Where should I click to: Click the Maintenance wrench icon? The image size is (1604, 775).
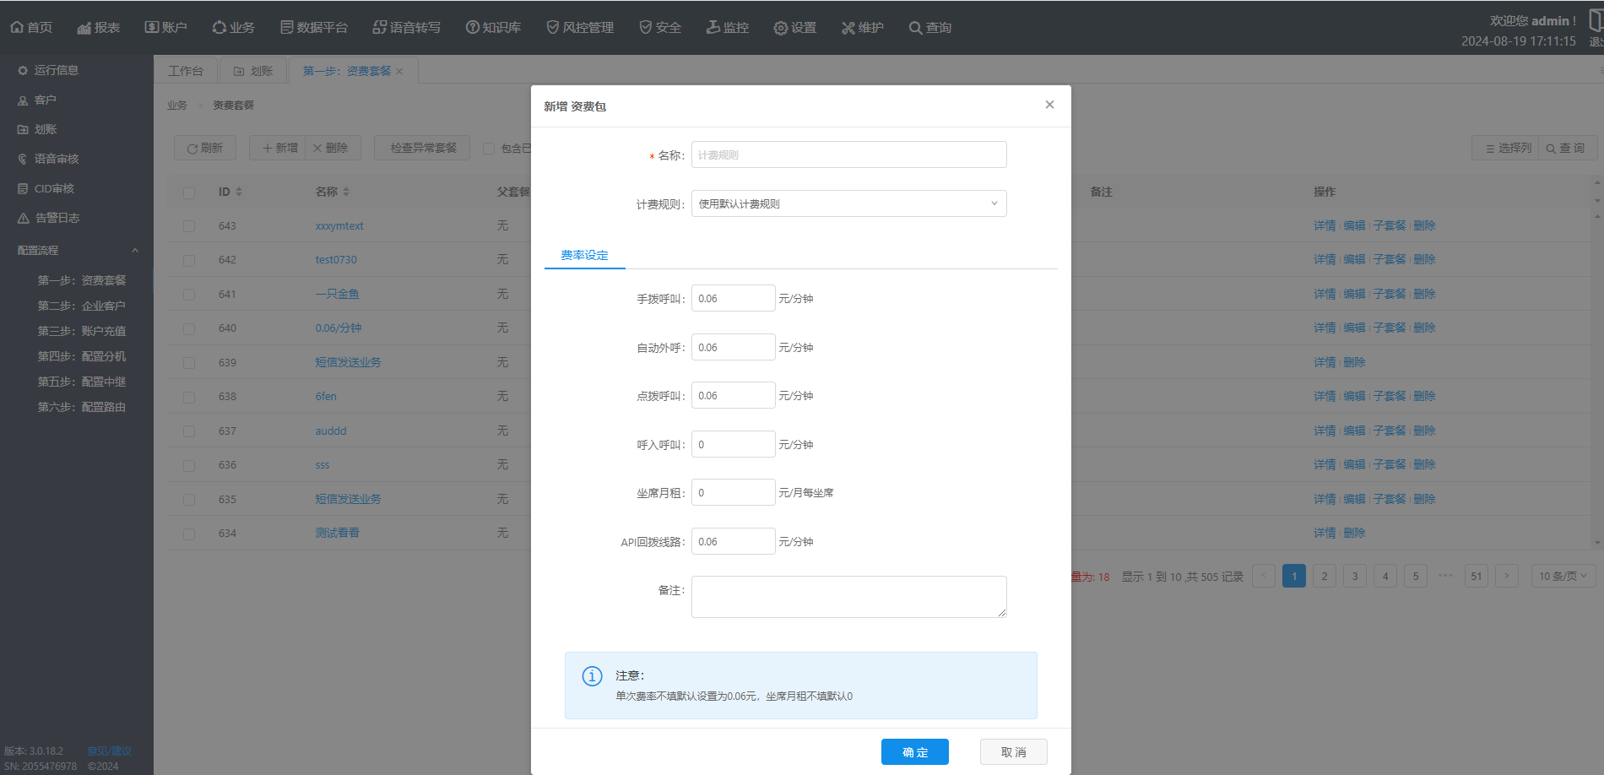pos(848,28)
